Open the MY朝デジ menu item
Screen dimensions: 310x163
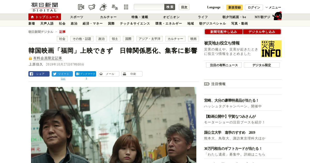(x=262, y=17)
